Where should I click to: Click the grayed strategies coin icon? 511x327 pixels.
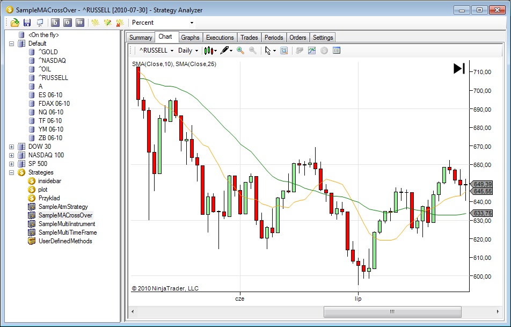pyautogui.click(x=324, y=50)
